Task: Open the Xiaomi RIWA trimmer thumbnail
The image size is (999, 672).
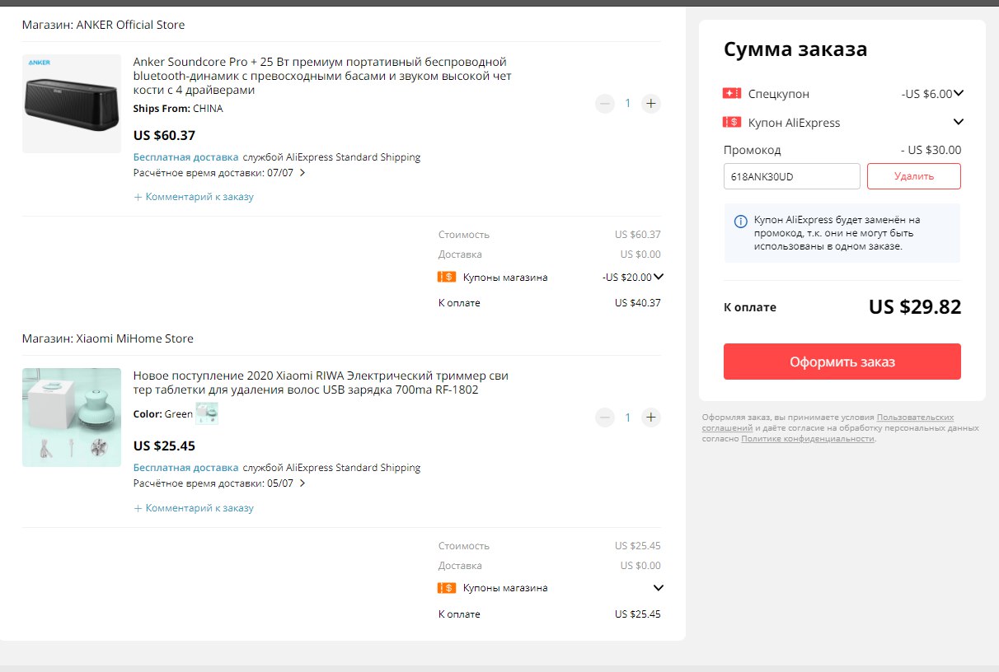Action: pyautogui.click(x=72, y=418)
